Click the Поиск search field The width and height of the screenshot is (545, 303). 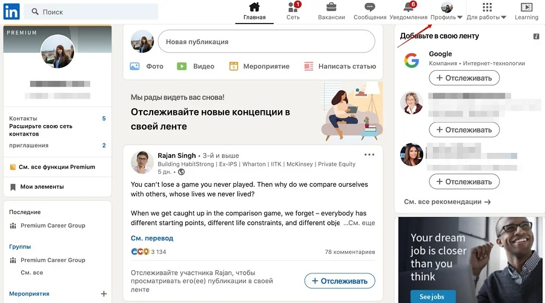(92, 12)
